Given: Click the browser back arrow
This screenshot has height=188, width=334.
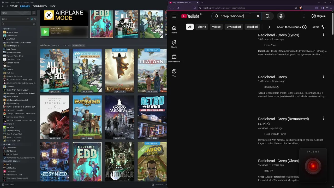Looking at the screenshot, I should coord(170,8).
